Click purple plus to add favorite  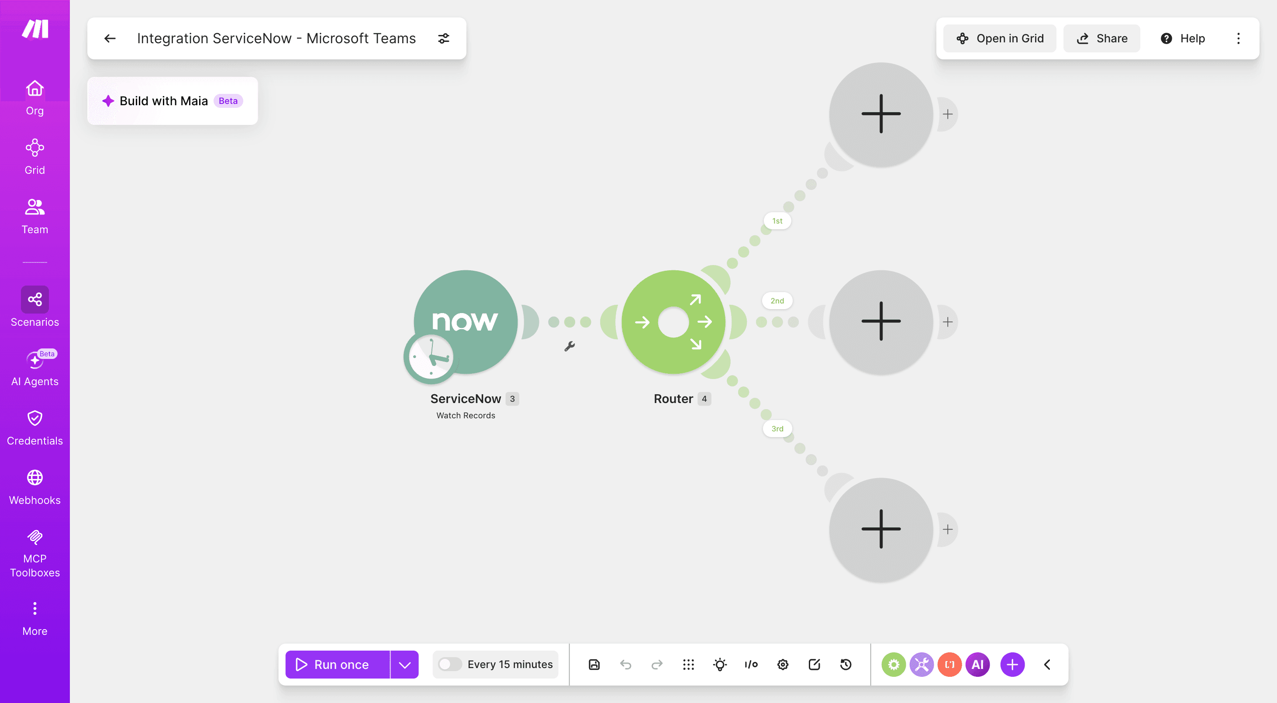(1012, 664)
